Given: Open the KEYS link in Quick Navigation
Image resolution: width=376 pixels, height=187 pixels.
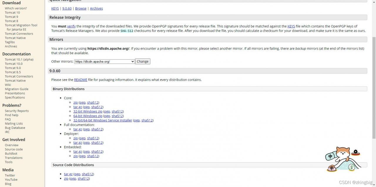Looking at the screenshot, I should (55, 8).
